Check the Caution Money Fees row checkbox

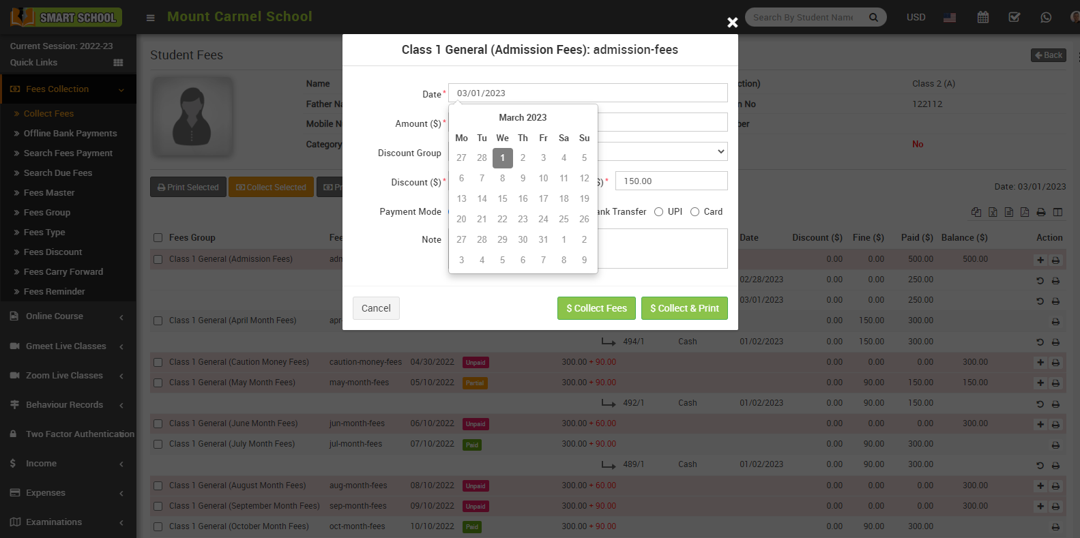(158, 362)
